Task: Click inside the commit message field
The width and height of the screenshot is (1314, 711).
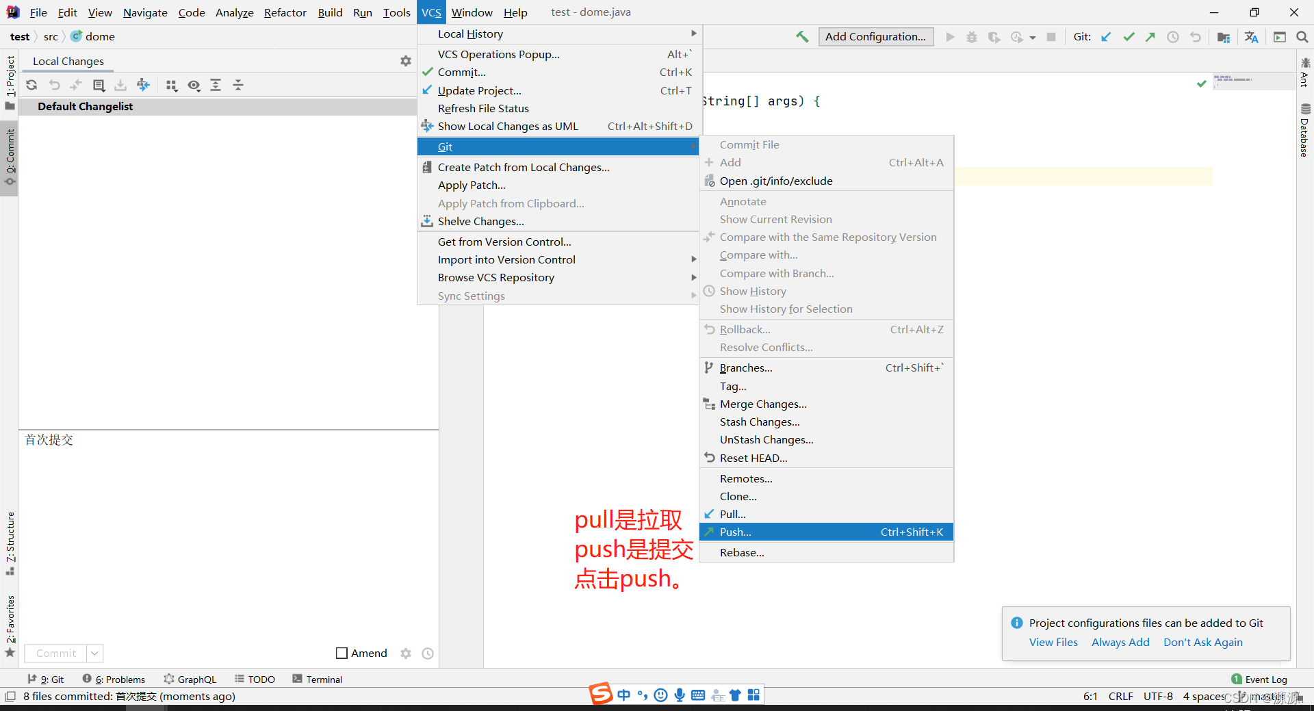Action: 229,535
